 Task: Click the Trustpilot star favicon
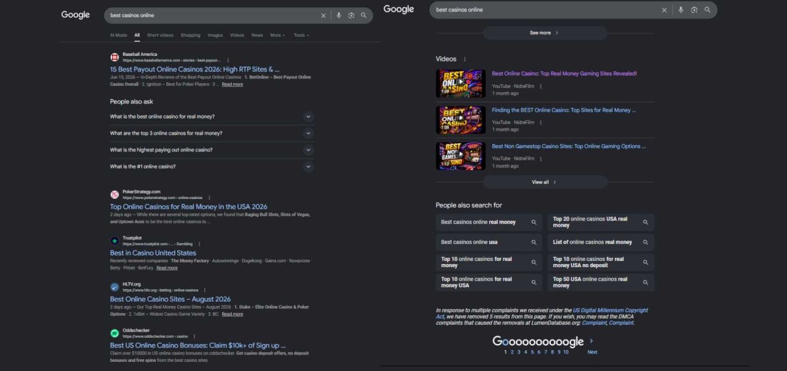tap(114, 241)
